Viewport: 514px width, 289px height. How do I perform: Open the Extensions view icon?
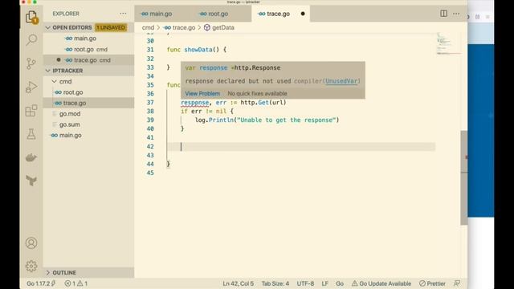[31, 111]
